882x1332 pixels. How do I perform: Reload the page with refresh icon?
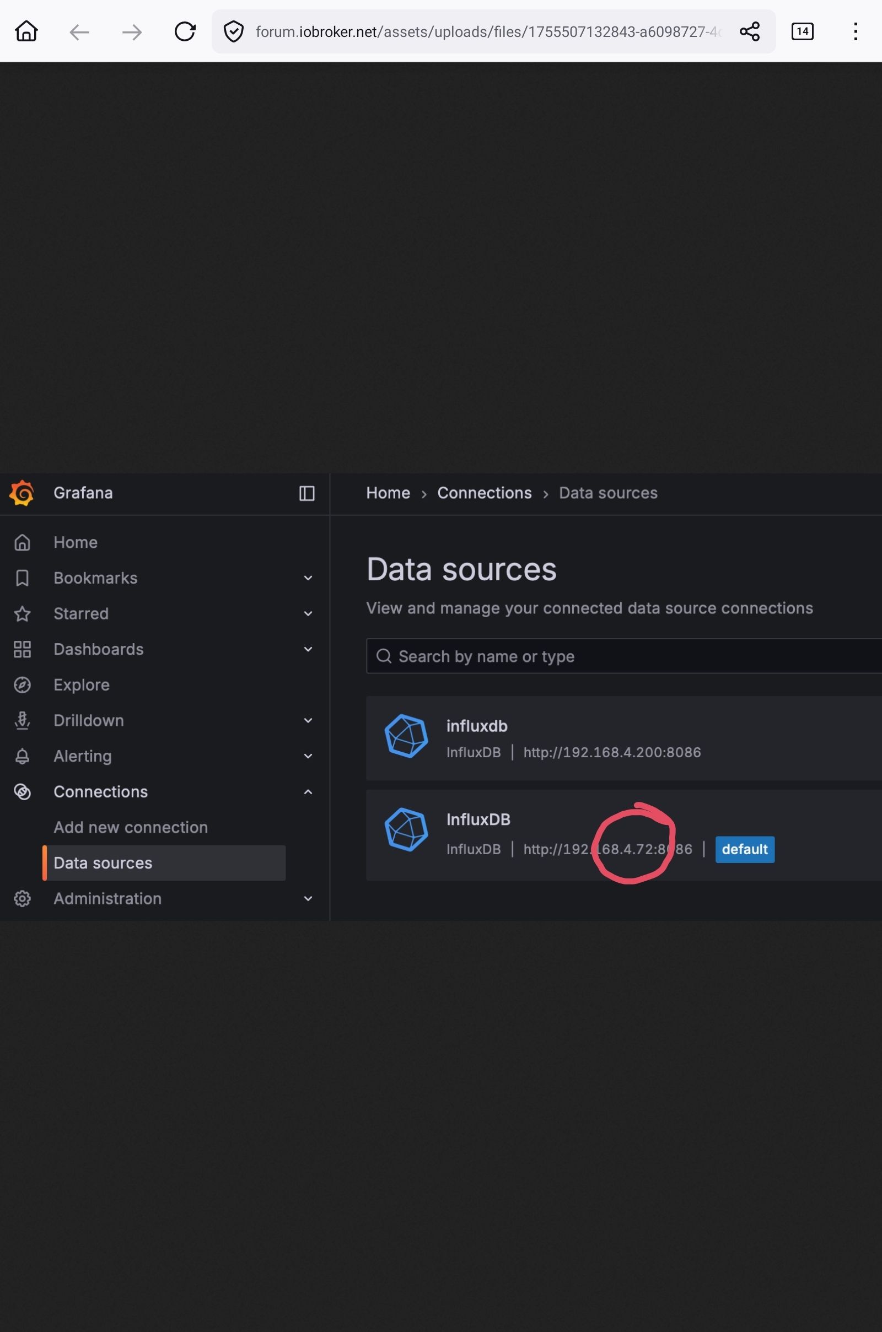[x=185, y=31]
